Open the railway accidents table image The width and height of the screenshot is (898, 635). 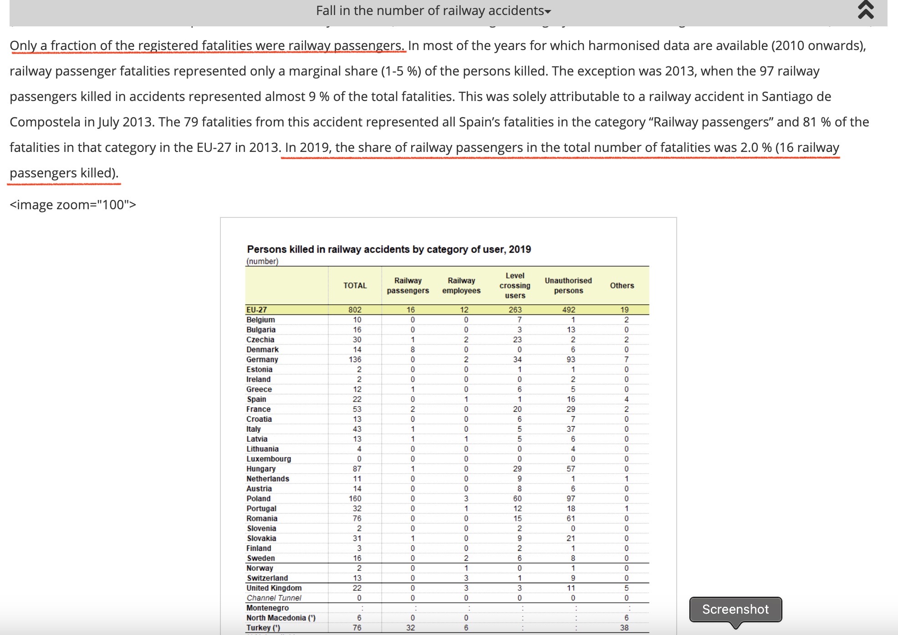coord(448,426)
